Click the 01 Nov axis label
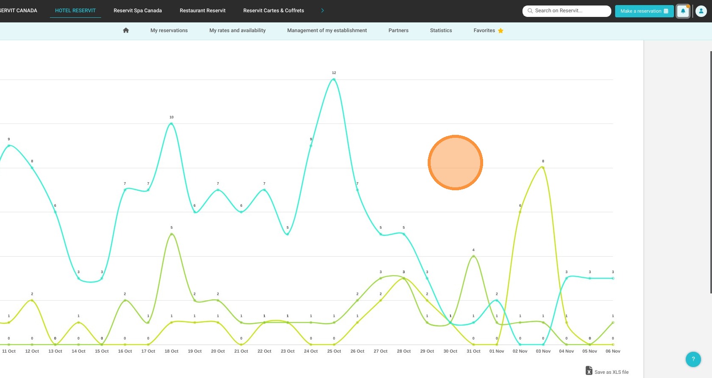 point(497,351)
